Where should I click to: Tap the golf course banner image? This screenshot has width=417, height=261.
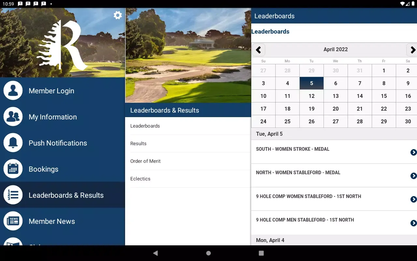pyautogui.click(x=188, y=55)
